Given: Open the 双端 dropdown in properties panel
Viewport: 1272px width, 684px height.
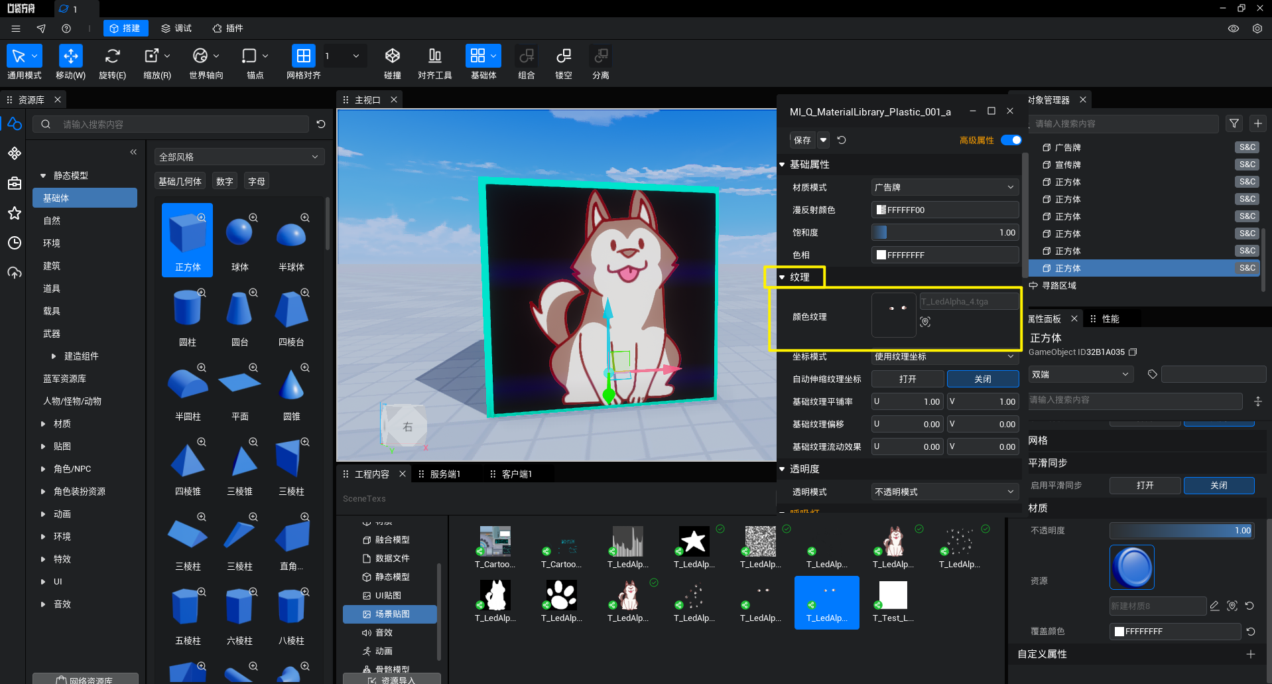Looking at the screenshot, I should [x=1080, y=375].
